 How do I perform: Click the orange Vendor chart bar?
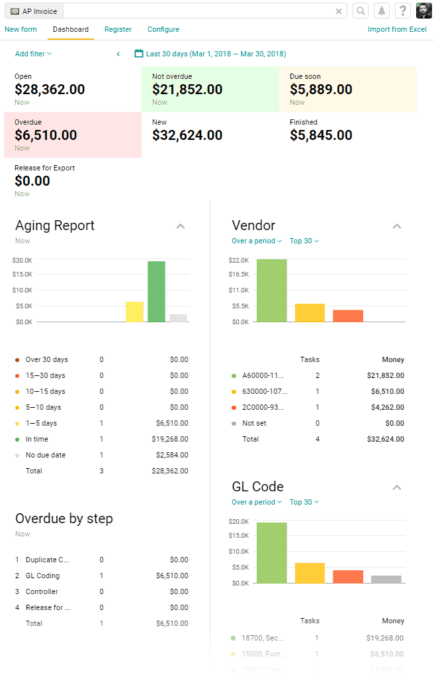click(348, 316)
